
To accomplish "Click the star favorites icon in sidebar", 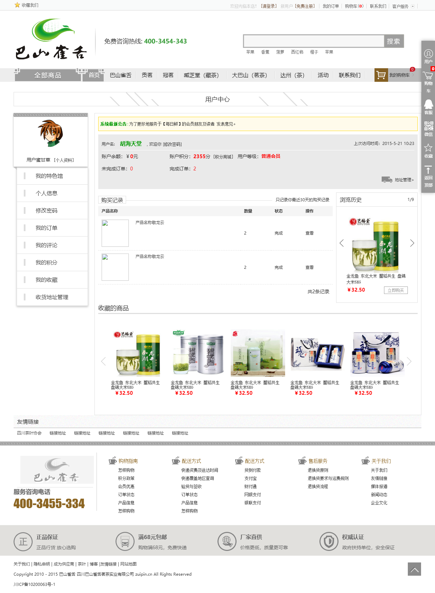I will click(x=428, y=148).
